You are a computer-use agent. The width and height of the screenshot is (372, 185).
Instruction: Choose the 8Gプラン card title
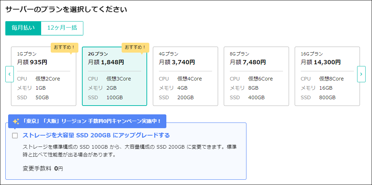239,54
